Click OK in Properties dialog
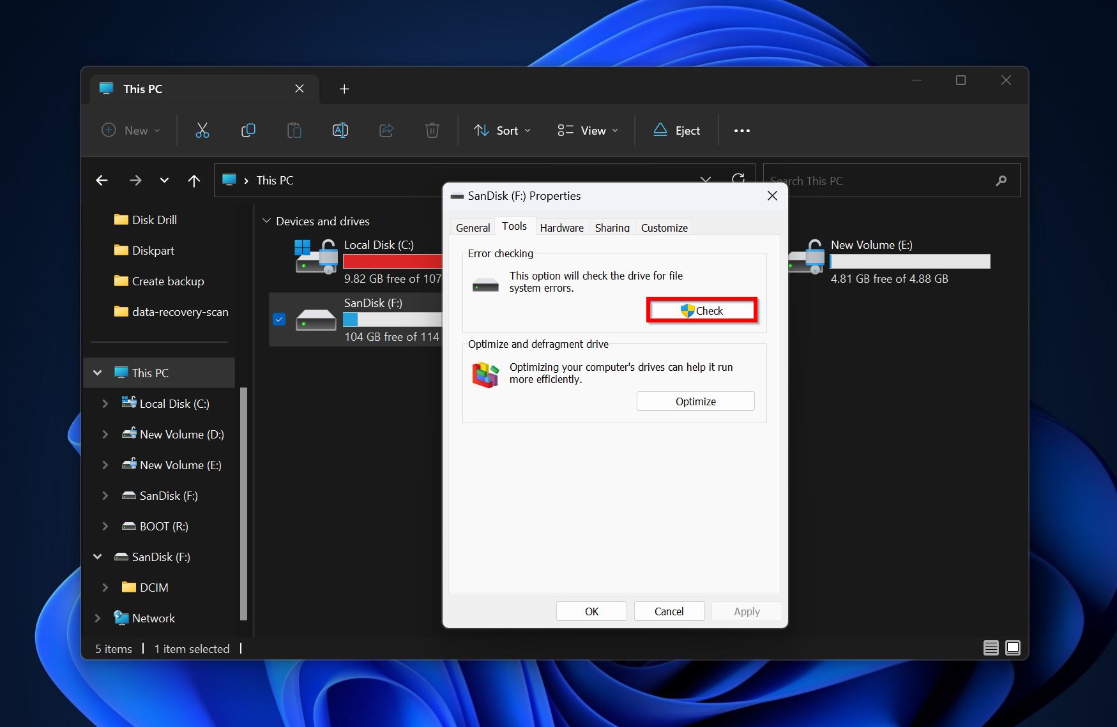Viewport: 1117px width, 727px height. pos(591,611)
